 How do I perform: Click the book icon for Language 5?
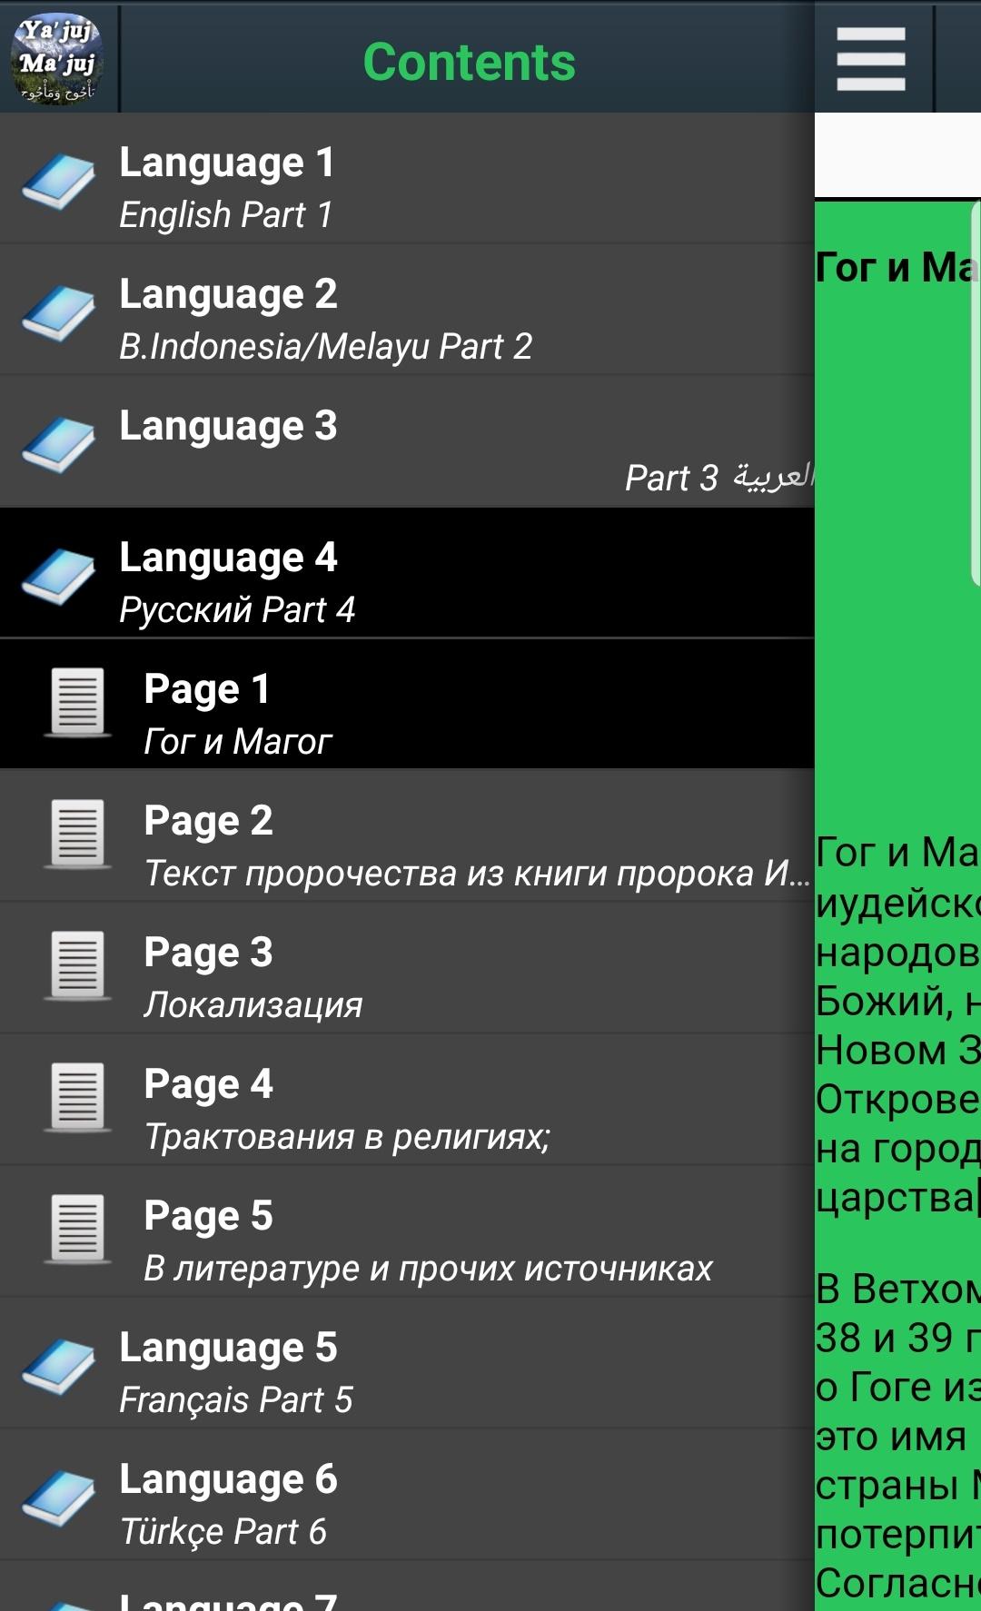point(58,1367)
